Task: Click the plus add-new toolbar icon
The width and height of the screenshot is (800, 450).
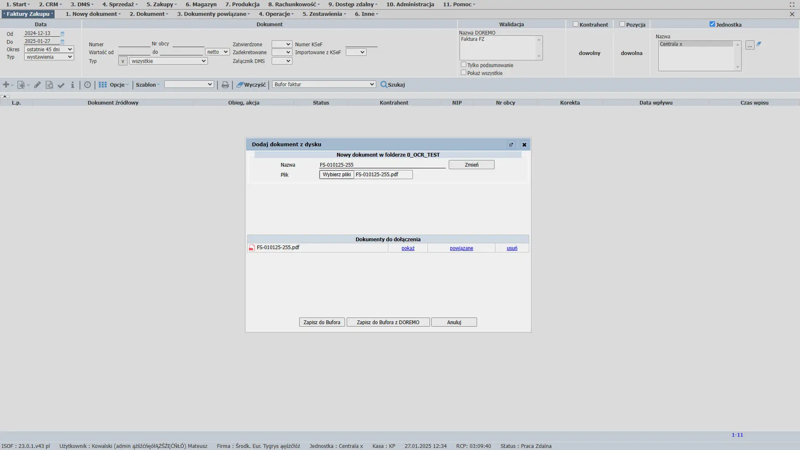Action: pos(6,85)
